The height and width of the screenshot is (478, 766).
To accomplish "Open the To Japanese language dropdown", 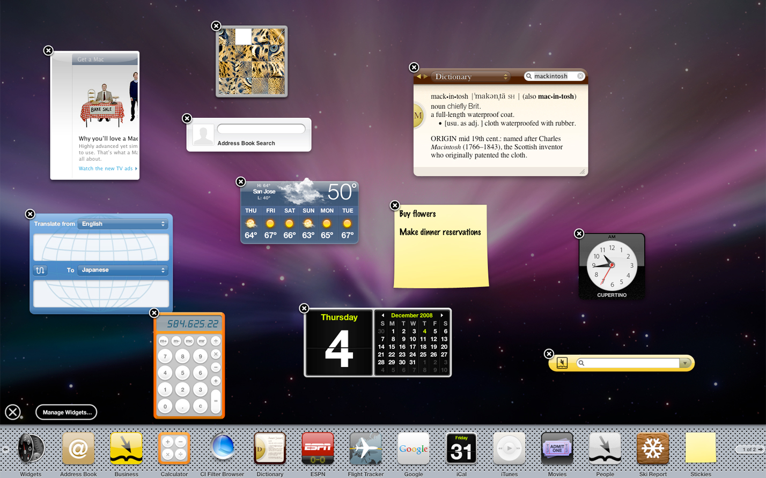I will click(123, 270).
